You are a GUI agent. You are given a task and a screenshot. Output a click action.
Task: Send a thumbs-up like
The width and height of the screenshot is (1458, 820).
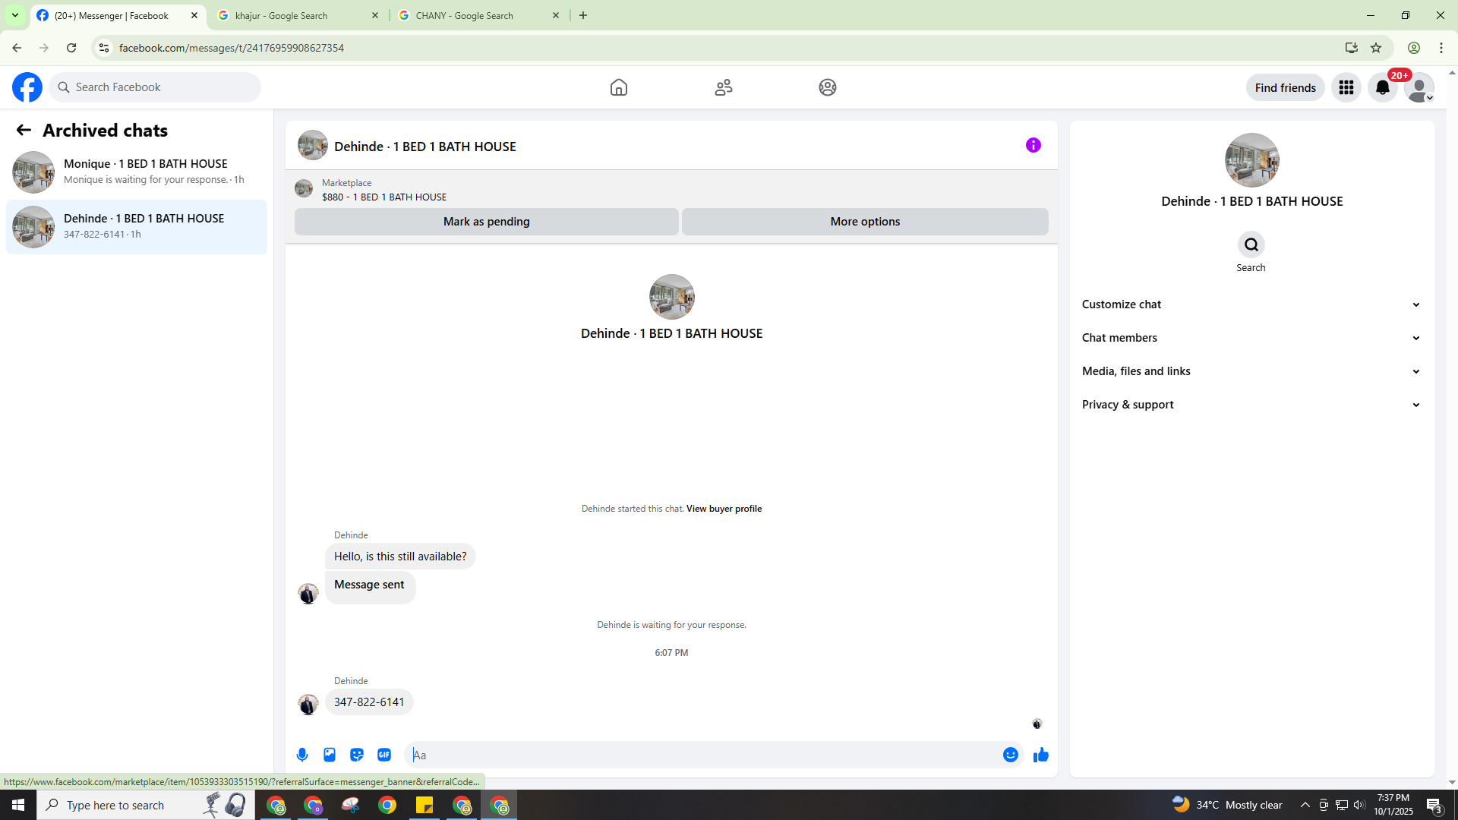tap(1041, 755)
